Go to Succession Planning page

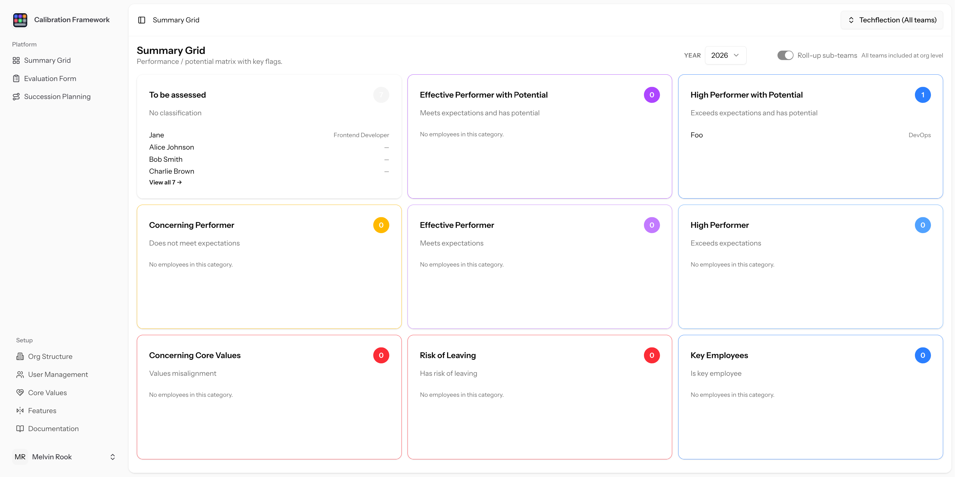(x=64, y=97)
